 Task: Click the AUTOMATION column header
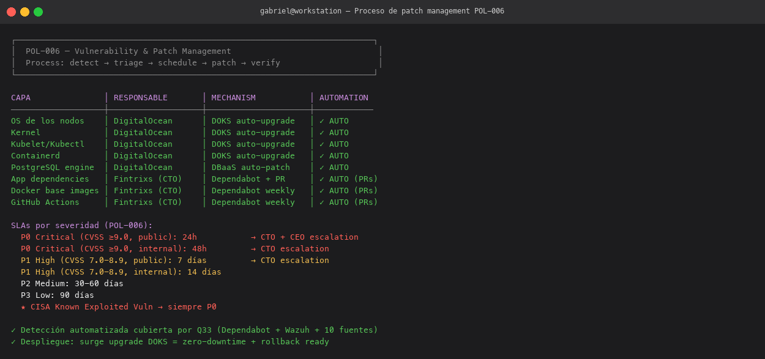pyautogui.click(x=344, y=98)
